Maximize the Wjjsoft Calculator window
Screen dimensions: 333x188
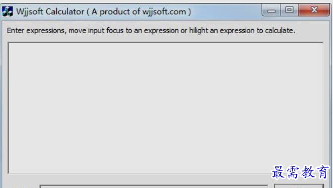289,10
